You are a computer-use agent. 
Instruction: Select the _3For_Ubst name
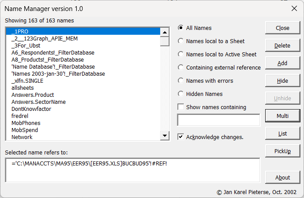tap(83, 45)
